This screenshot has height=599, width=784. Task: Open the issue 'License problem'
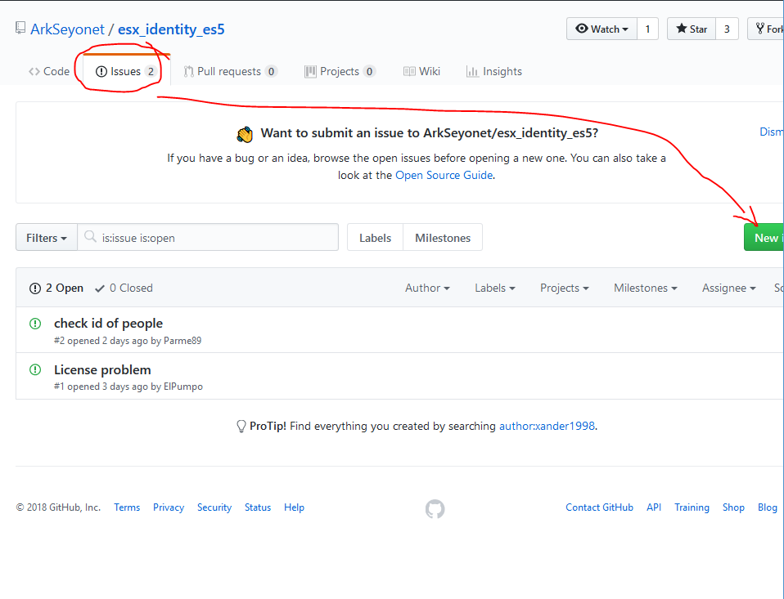(x=102, y=370)
